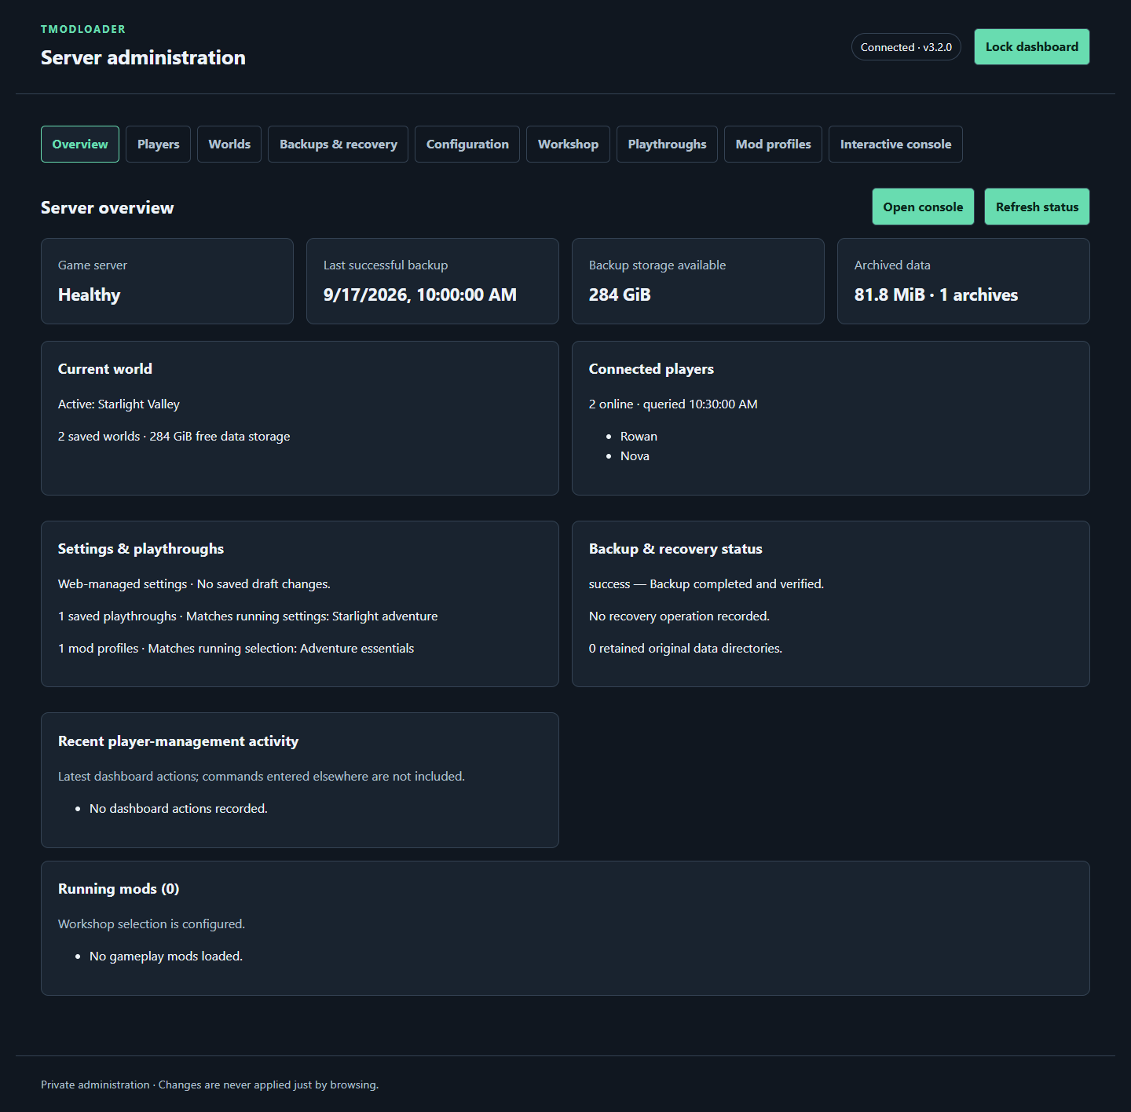Select player Nova in connected players
Viewport: 1131px width, 1112px height.
[635, 456]
